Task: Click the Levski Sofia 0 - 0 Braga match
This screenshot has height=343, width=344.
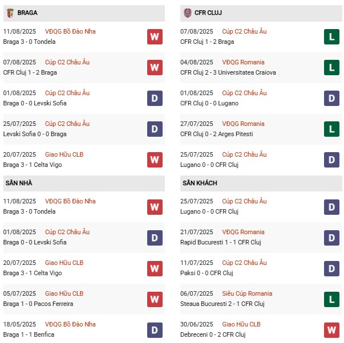Action: (34, 134)
